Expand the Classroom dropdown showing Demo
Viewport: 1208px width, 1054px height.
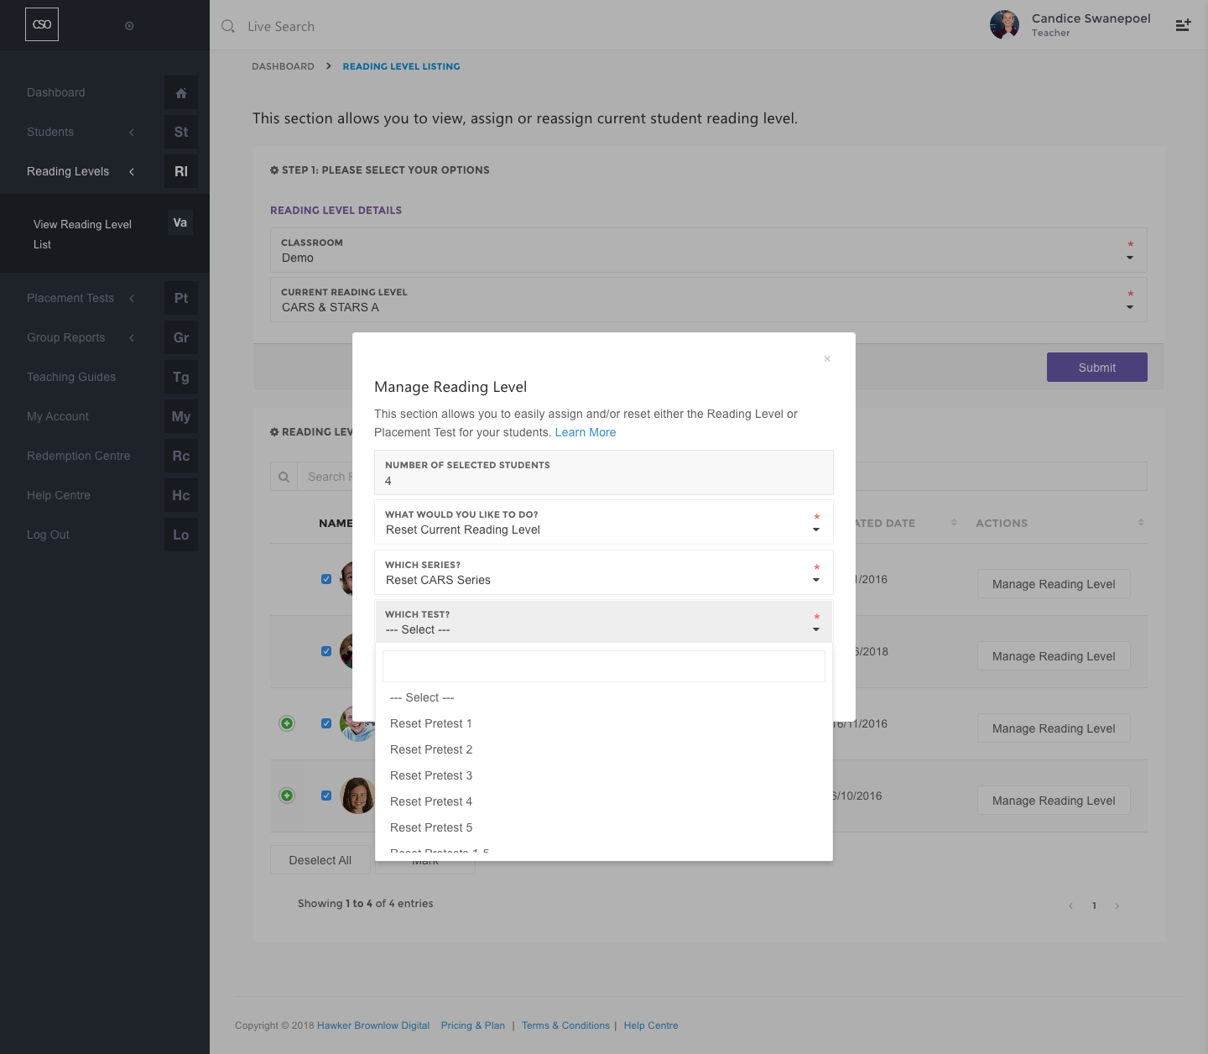(708, 250)
